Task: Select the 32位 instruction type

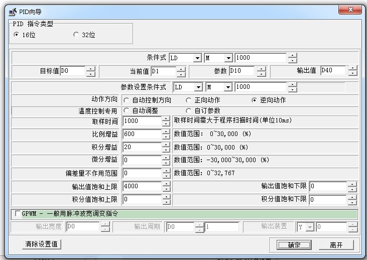Action: [76, 35]
